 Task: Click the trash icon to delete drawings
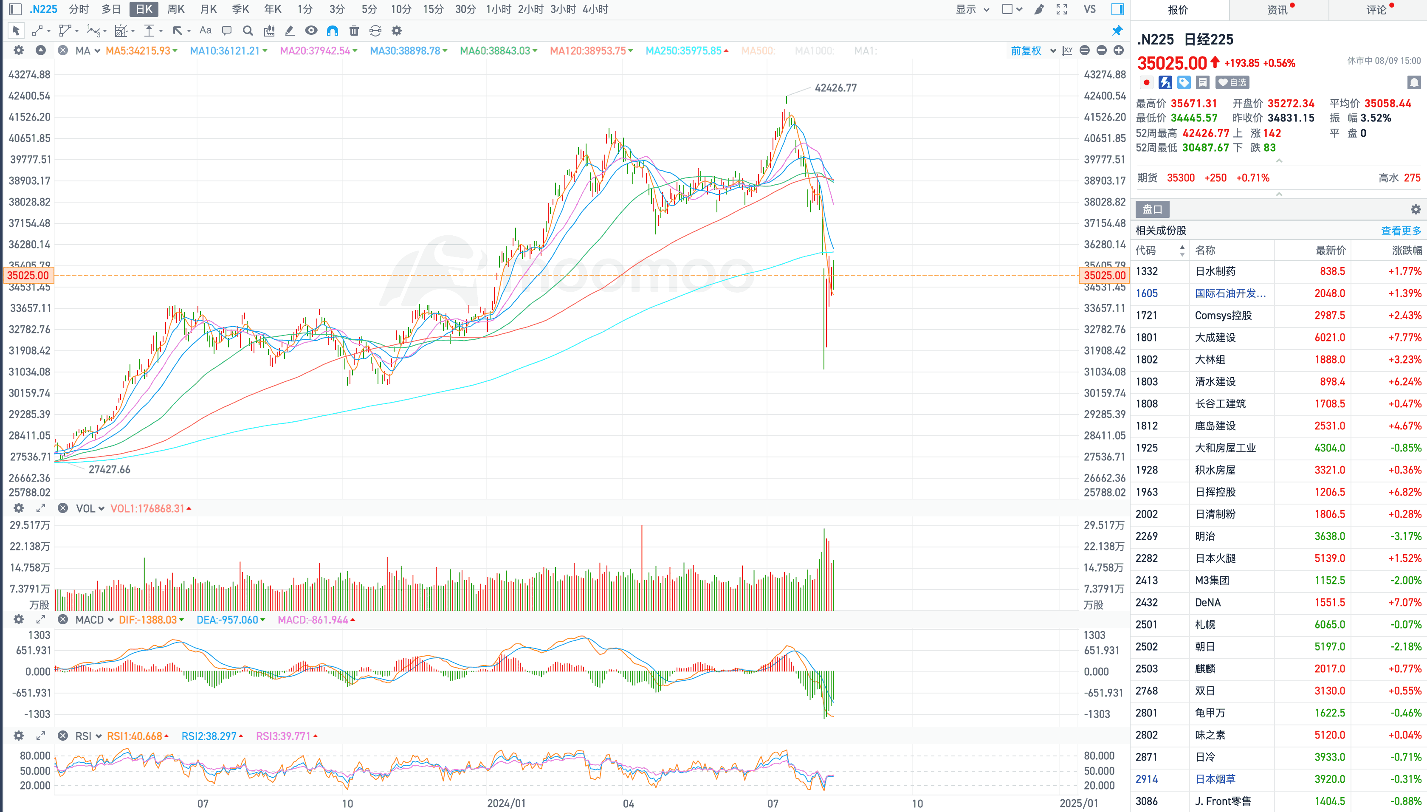pyautogui.click(x=354, y=31)
